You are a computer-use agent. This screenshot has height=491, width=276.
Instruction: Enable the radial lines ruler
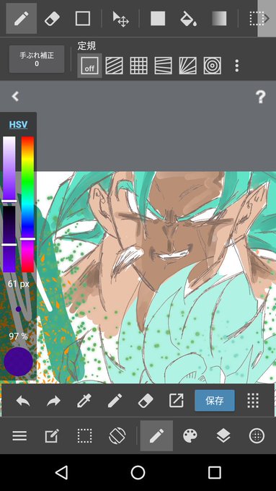point(188,66)
